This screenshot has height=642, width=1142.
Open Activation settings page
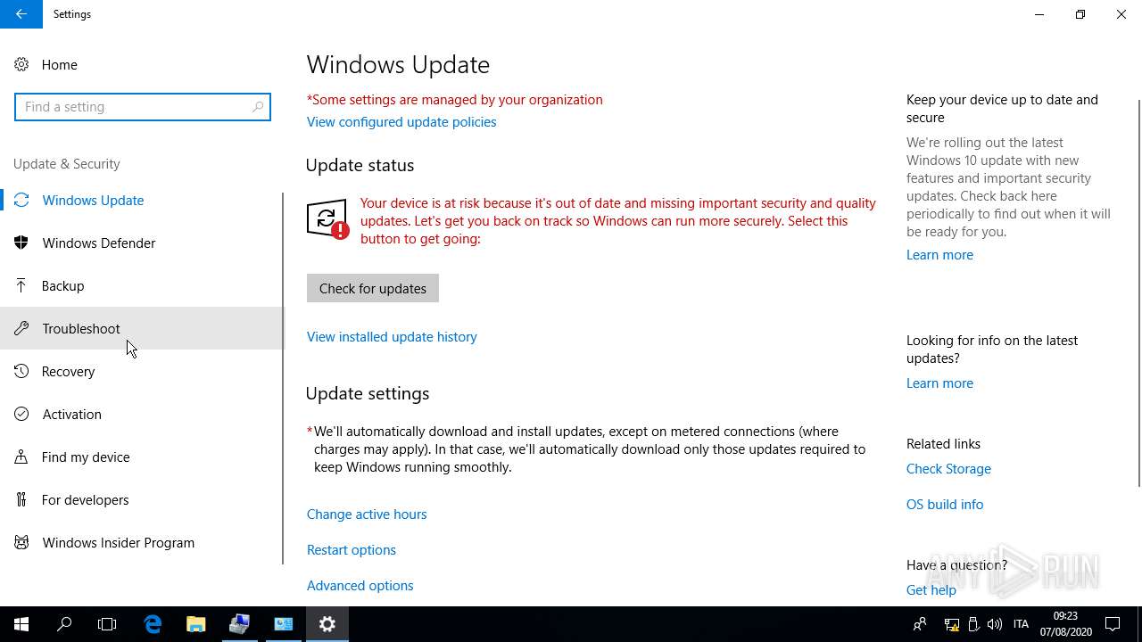point(143,414)
